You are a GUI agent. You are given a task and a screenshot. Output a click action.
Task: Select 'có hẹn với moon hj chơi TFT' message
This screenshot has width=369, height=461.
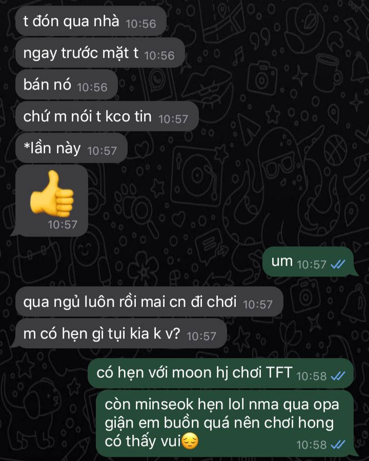pos(221,373)
